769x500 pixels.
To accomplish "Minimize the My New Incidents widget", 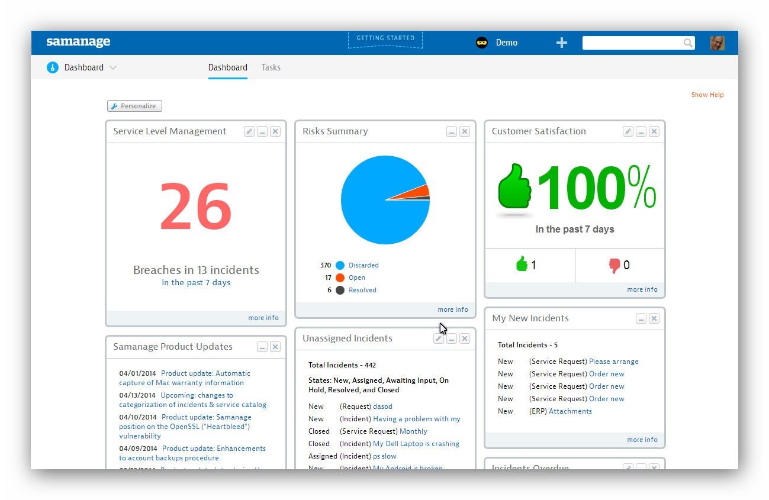I will tap(641, 318).
